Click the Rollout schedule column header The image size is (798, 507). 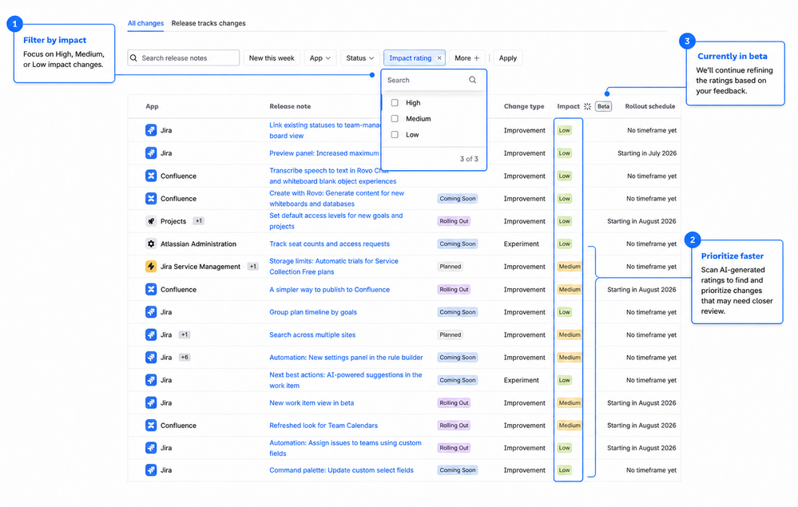[650, 106]
